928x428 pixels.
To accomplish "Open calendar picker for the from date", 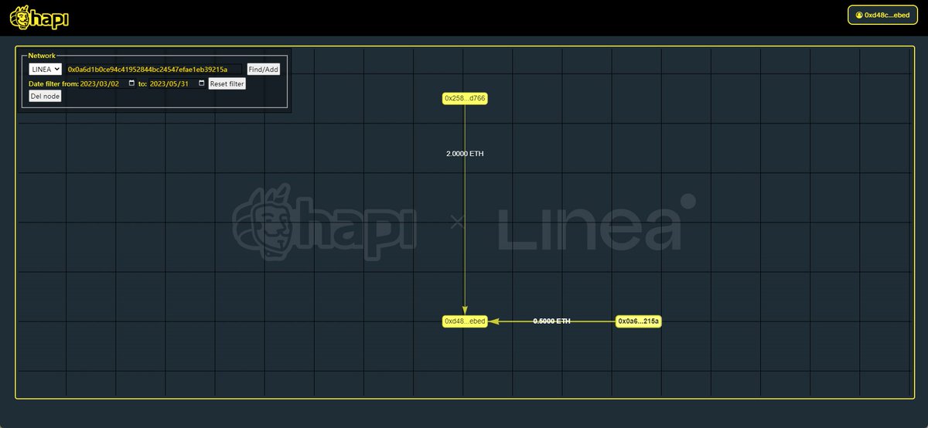I will click(x=131, y=83).
